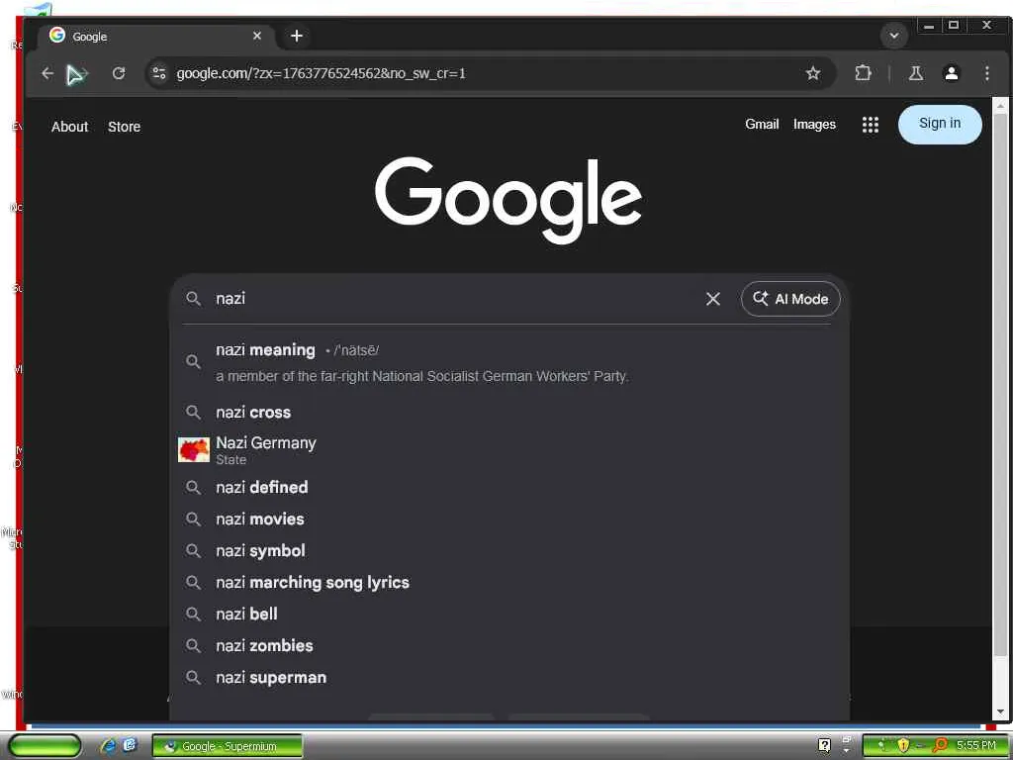Select suggestion 'nazi superman'
Viewport: 1013px width, 760px height.
click(509, 677)
